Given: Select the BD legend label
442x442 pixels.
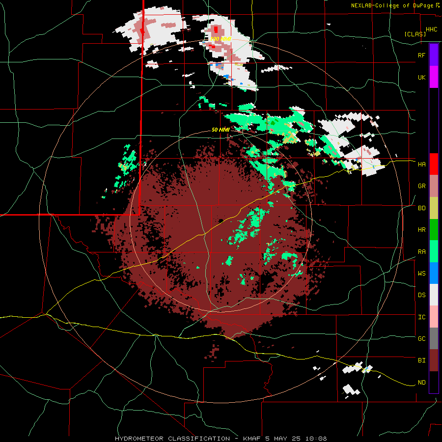Looking at the screenshot, I should pos(421,208).
